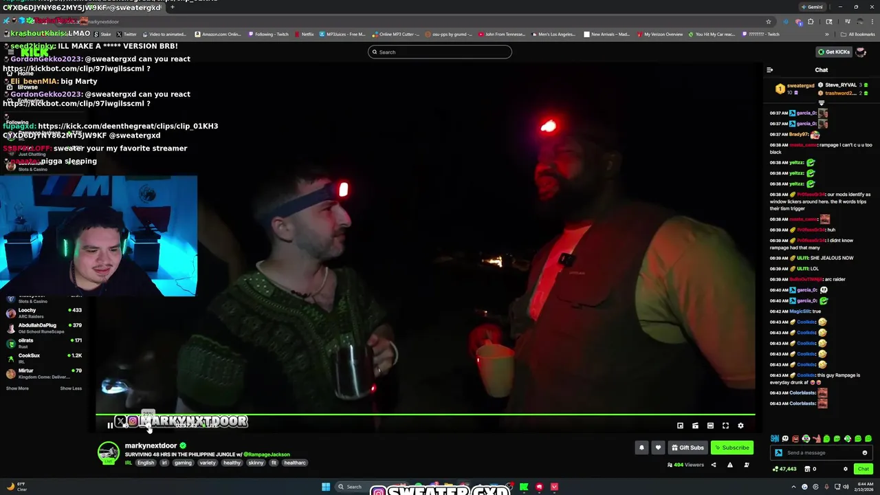Select the healtharc tag
The image size is (880, 495).
pyautogui.click(x=294, y=463)
